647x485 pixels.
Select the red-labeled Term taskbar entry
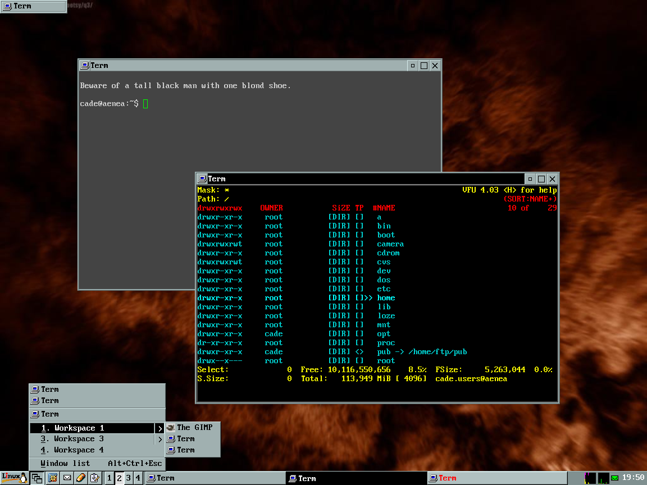(x=497, y=478)
